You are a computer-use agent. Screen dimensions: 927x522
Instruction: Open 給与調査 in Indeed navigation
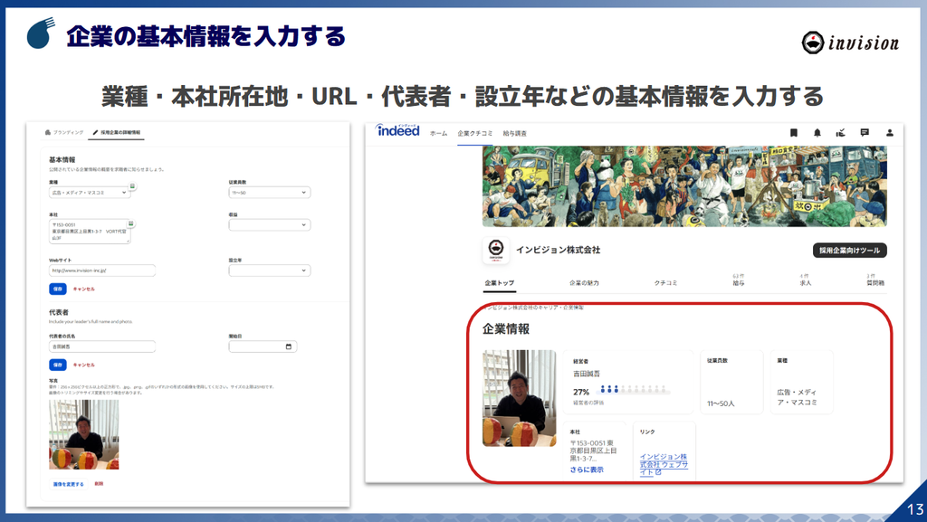[x=514, y=134]
